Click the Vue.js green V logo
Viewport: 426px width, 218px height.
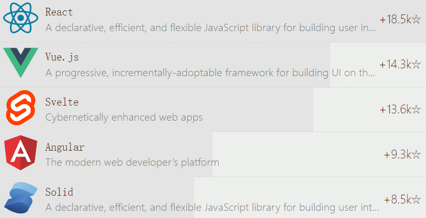(21, 62)
